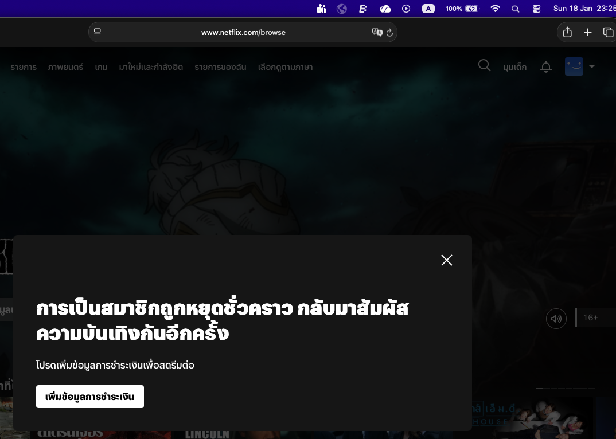Open รายการของฉัน in navigation
The height and width of the screenshot is (439, 616).
[x=220, y=67]
